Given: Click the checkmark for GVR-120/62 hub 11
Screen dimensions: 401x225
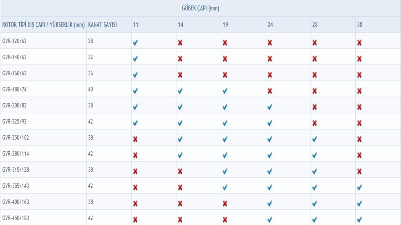Looking at the screenshot, I should click(135, 43).
